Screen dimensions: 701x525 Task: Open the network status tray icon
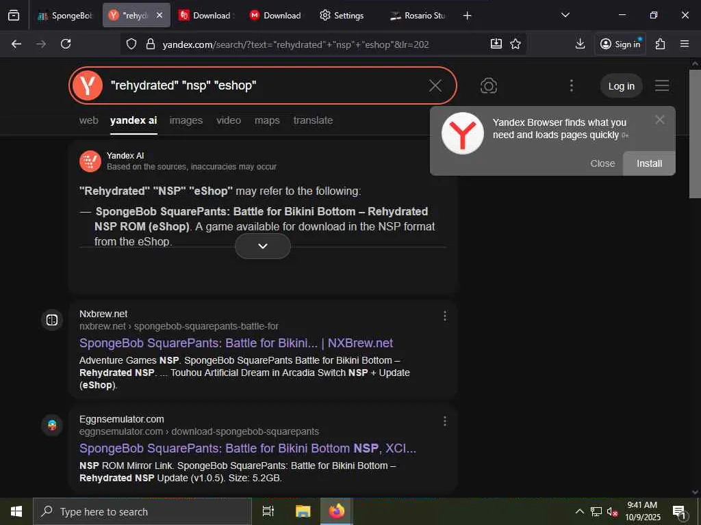(596, 511)
